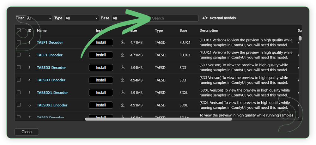Click 4.91MB size in TAESDXL Encoder row
The image size is (316, 145).
pyautogui.click(x=137, y=105)
